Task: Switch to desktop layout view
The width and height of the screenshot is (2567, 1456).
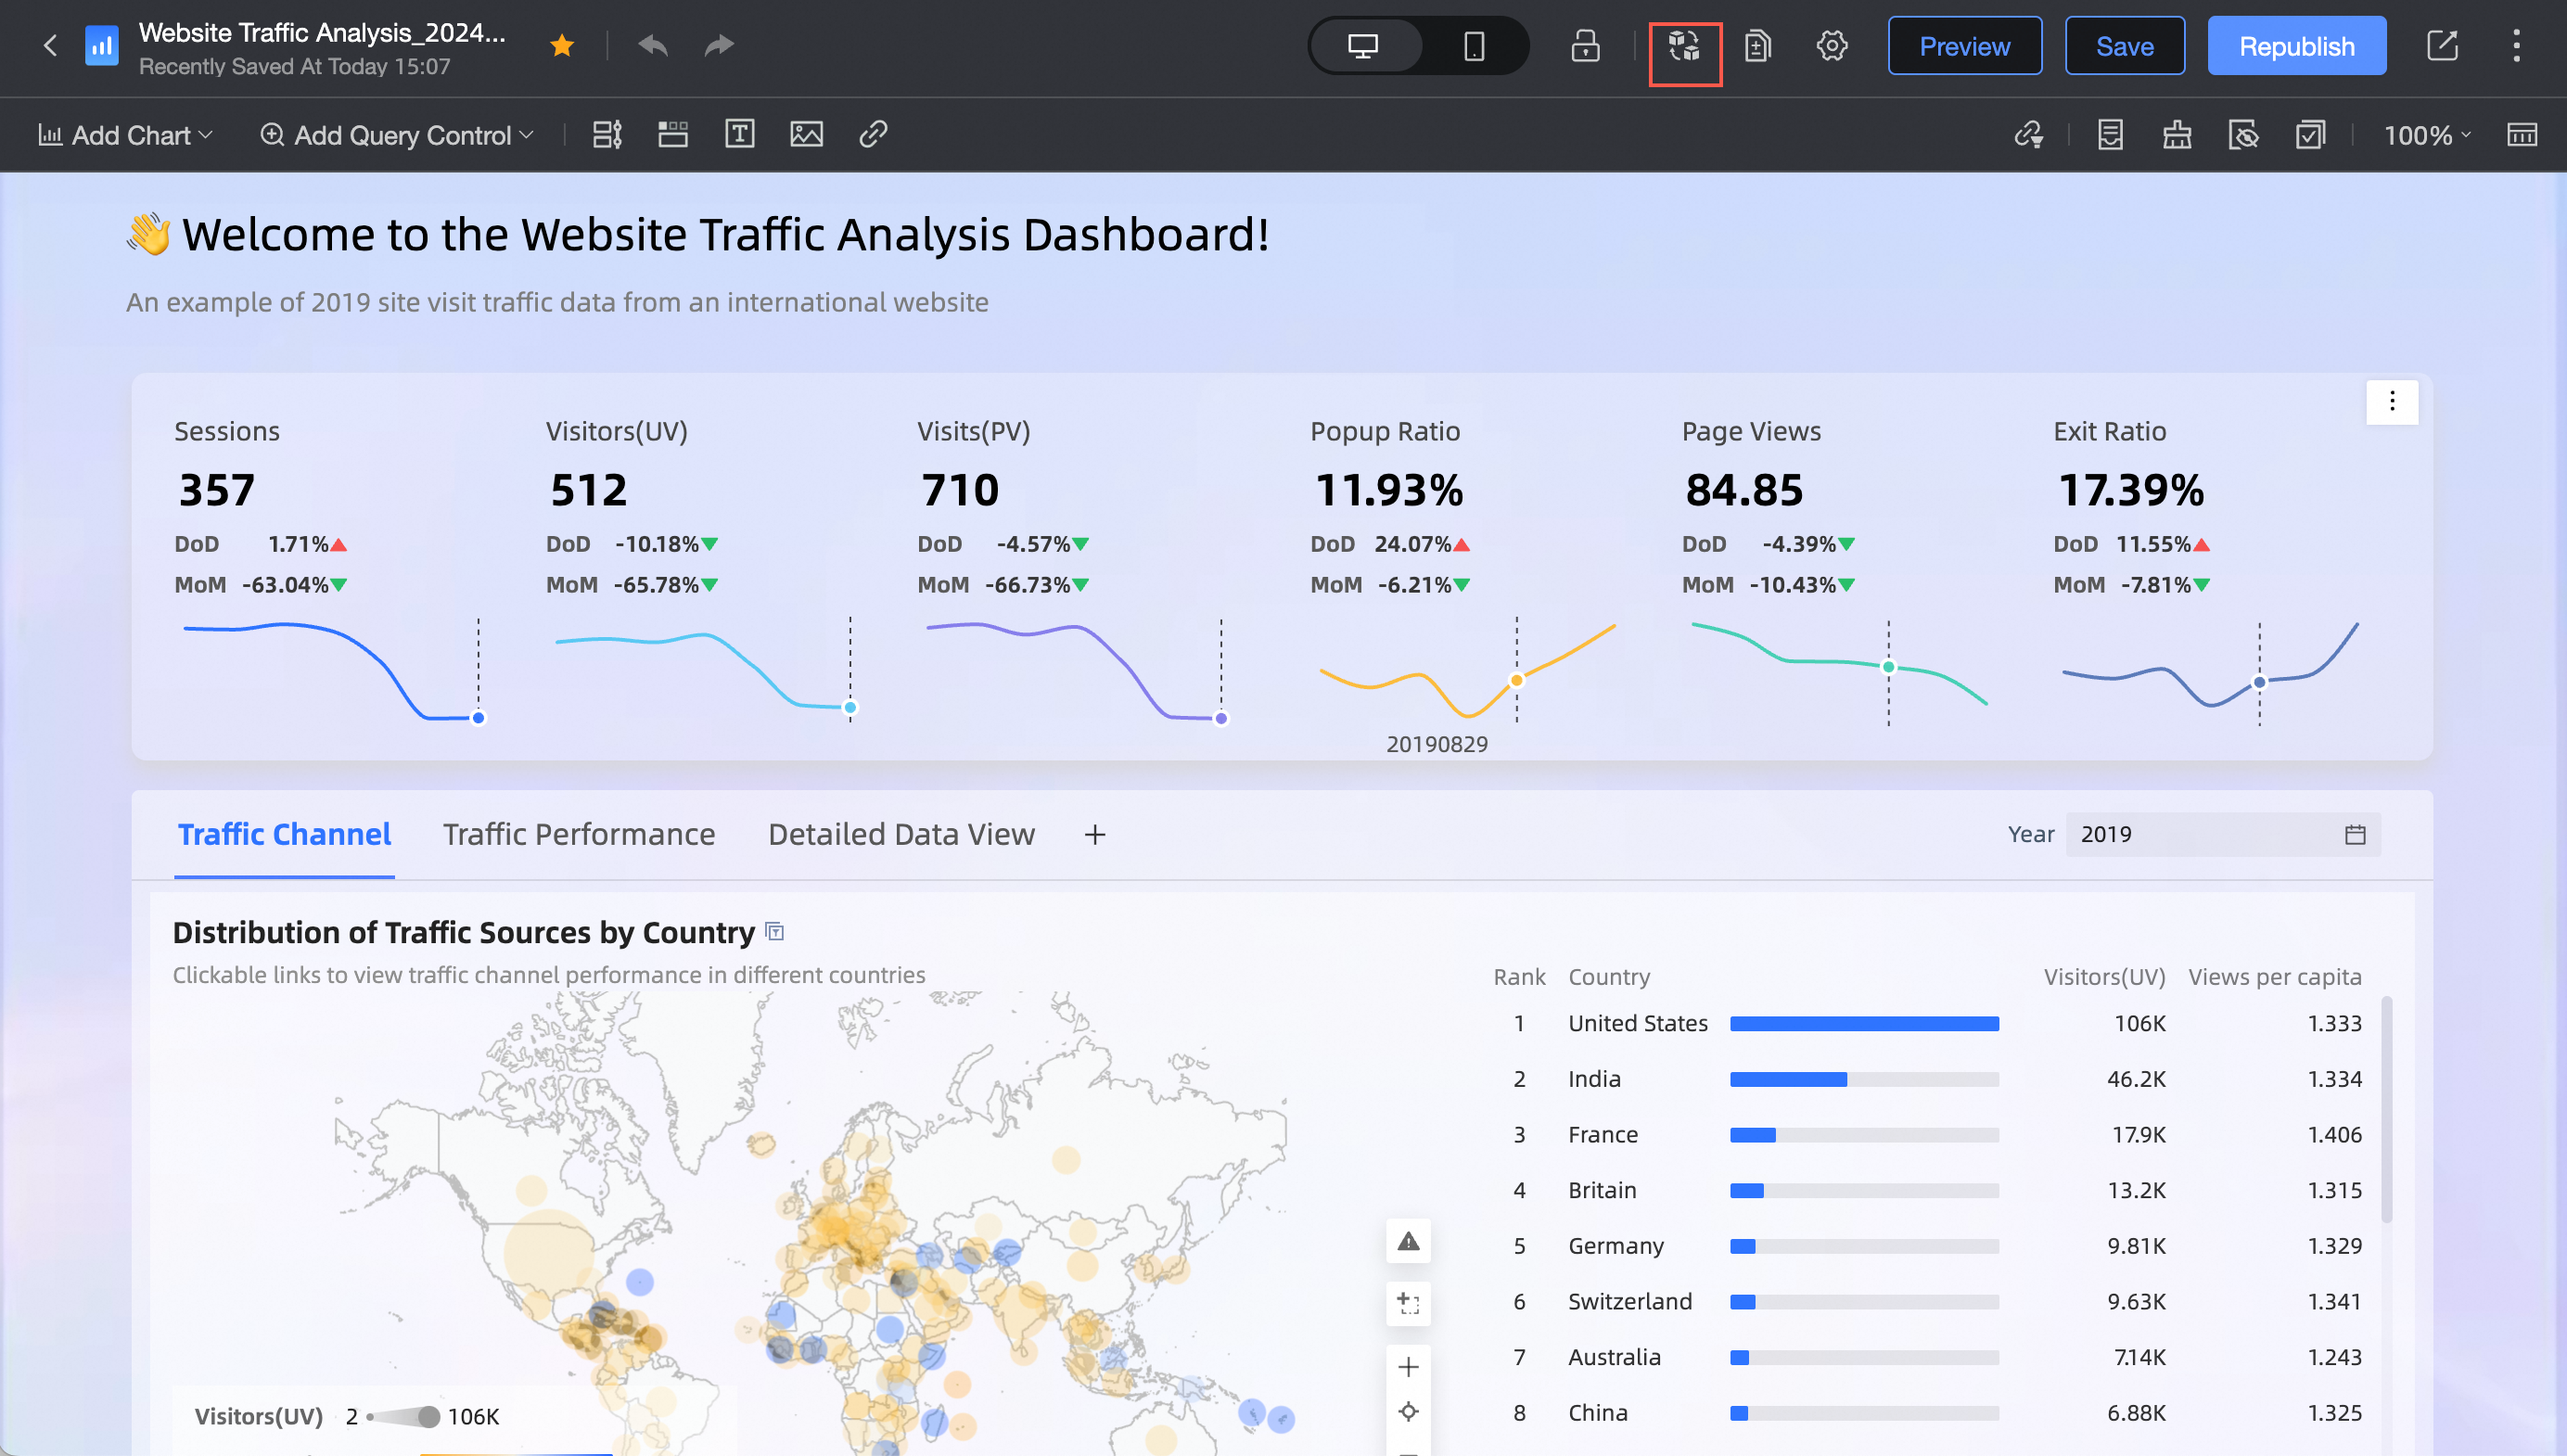Action: (1363, 46)
